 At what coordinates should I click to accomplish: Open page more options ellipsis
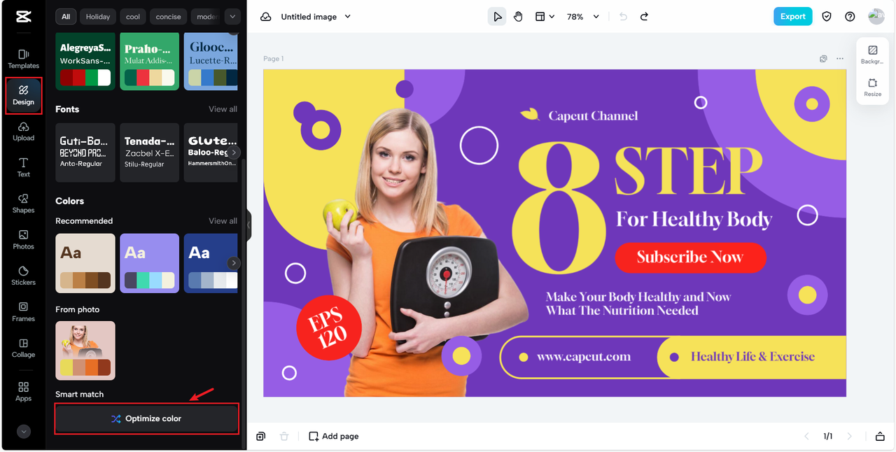[840, 59]
